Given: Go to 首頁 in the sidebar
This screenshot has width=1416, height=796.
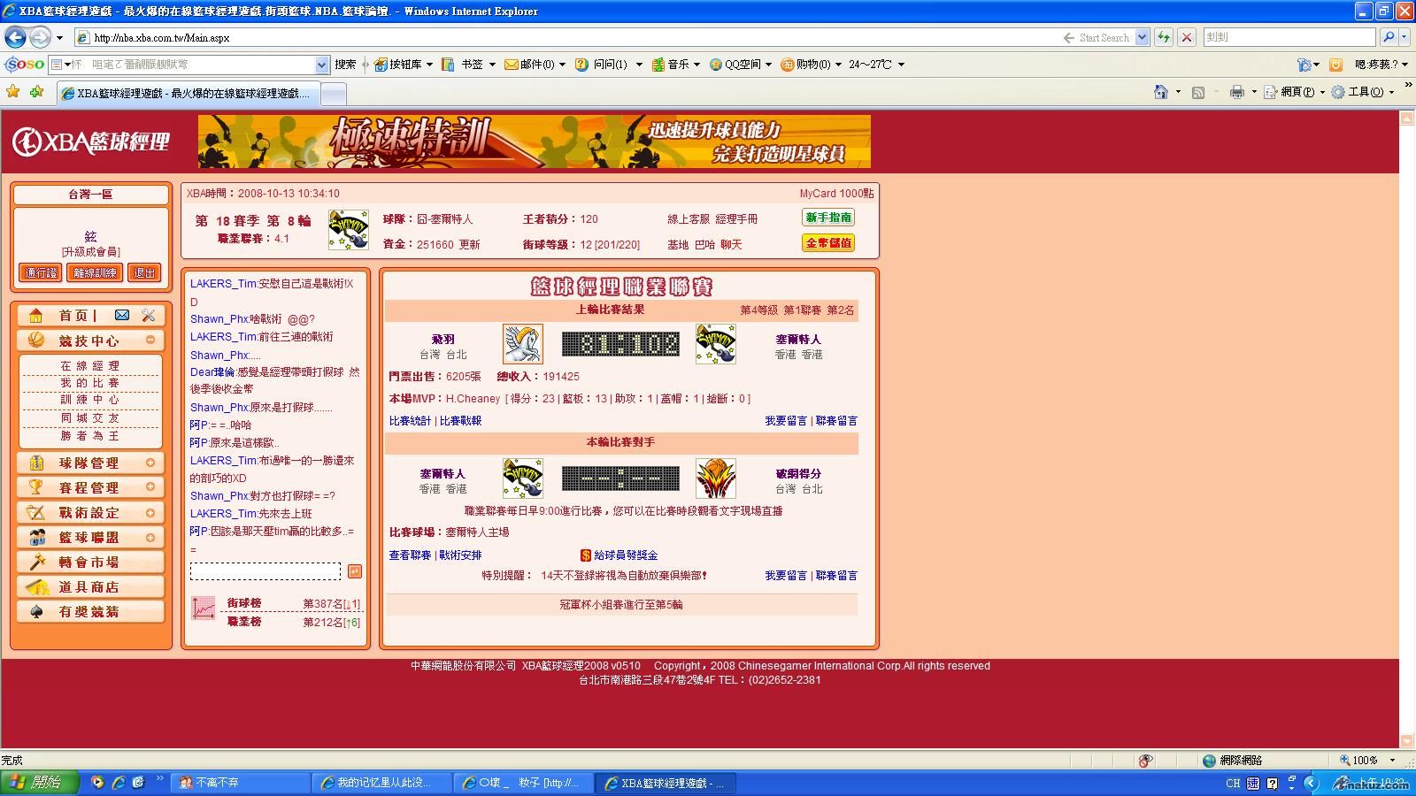Looking at the screenshot, I should point(73,316).
